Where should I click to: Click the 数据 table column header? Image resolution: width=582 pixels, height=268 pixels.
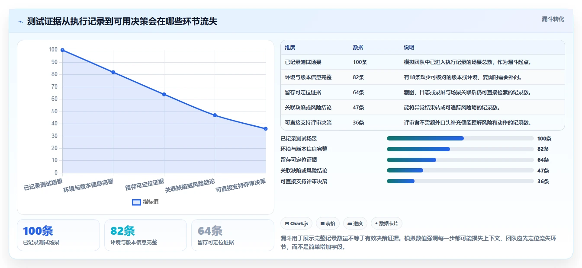point(358,48)
